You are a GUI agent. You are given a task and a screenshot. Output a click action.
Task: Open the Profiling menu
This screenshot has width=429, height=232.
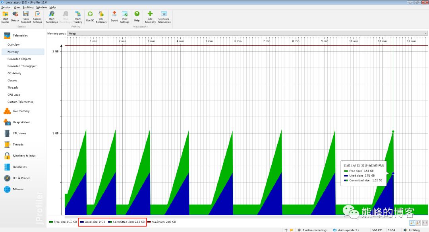28,8
